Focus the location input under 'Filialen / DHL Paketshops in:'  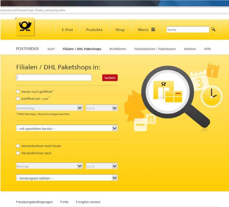pyautogui.click(x=54, y=77)
